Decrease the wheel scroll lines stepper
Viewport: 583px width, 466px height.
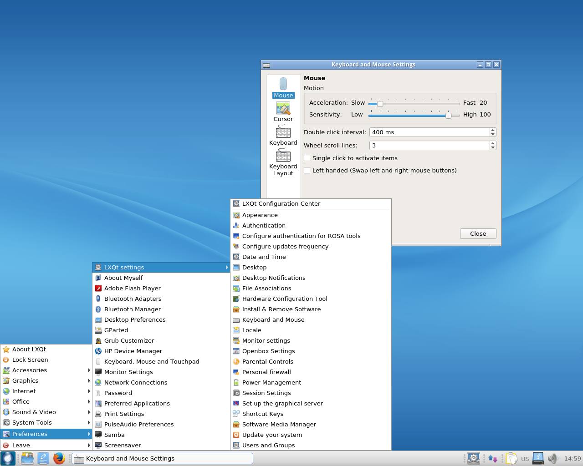tap(493, 147)
